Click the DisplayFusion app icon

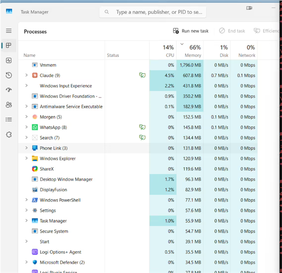pos(35,190)
